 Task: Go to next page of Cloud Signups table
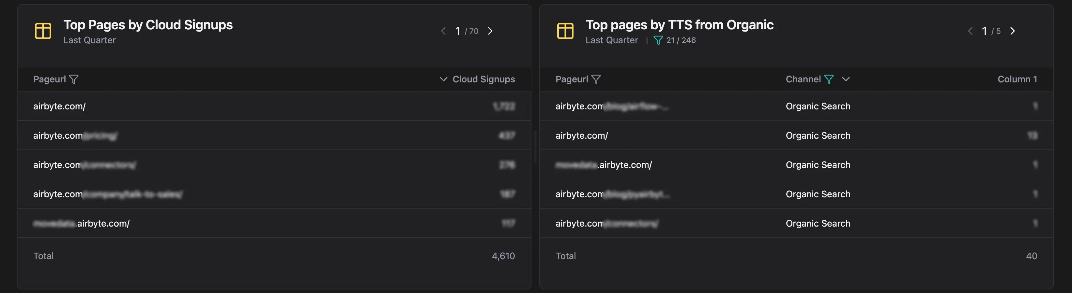[x=490, y=31]
